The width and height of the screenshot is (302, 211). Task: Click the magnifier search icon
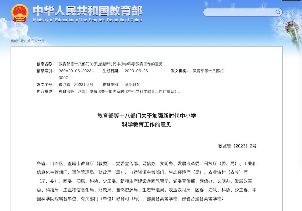click(x=278, y=12)
